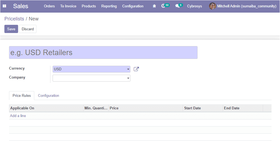
Task: Open conversations icon with 6 badge
Action: point(179,6)
